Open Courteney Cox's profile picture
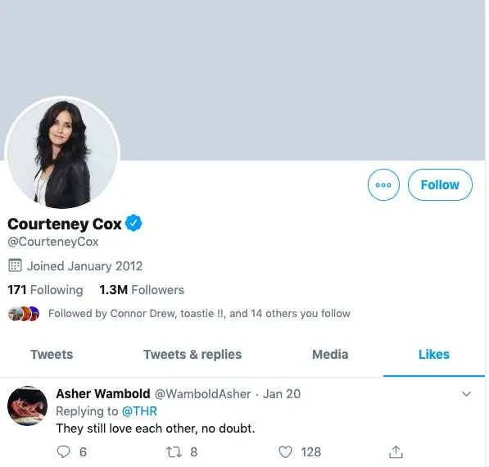The height and width of the screenshot is (467, 489). click(62, 153)
